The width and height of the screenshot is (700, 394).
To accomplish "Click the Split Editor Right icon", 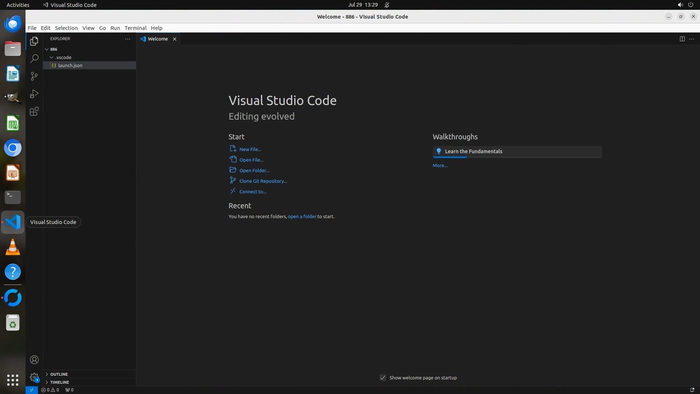I will click(x=682, y=39).
